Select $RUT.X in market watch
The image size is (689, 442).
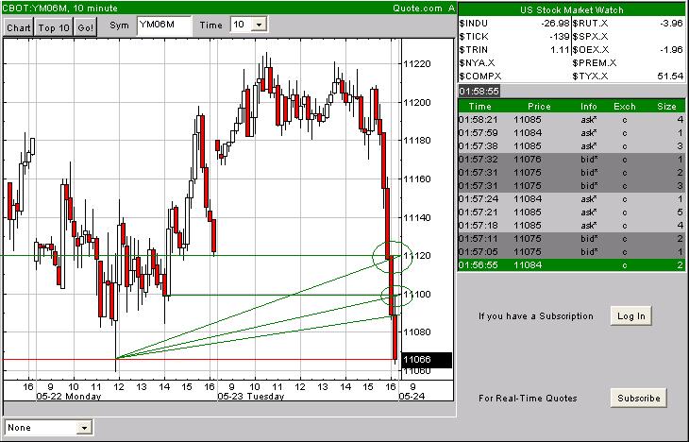point(591,24)
